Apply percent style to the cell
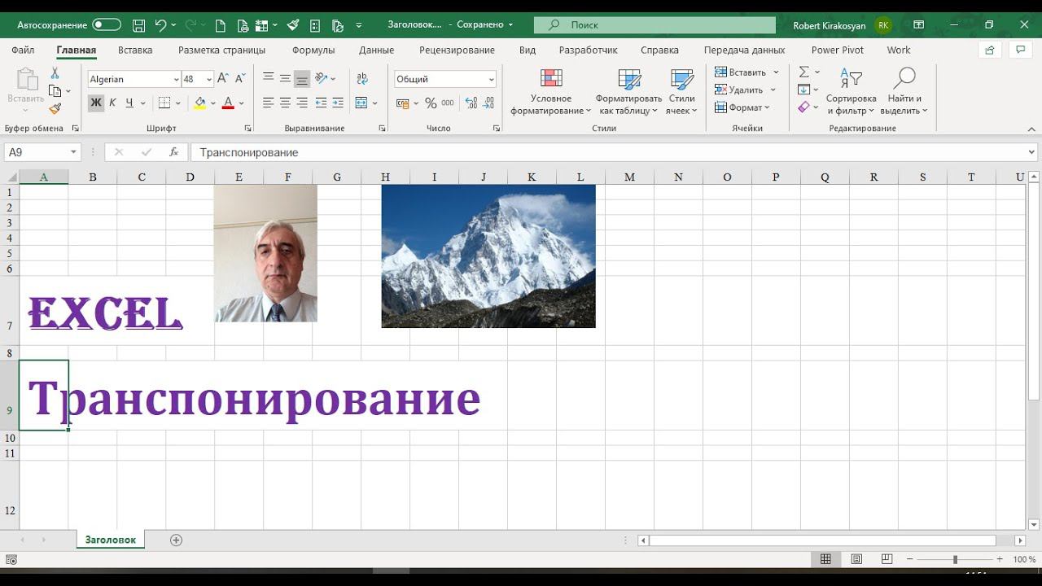Screen dimensions: 1042x586 coord(431,103)
